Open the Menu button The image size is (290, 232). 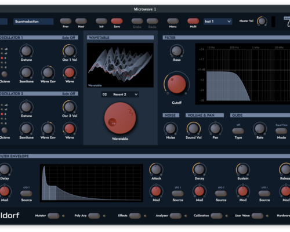[x=173, y=21]
